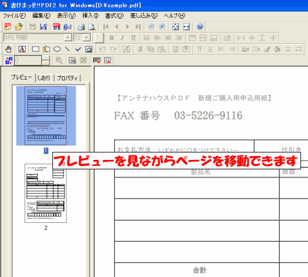Screen dimensions: 308x277
Task: Select the check mark tool
Action: tap(78, 49)
